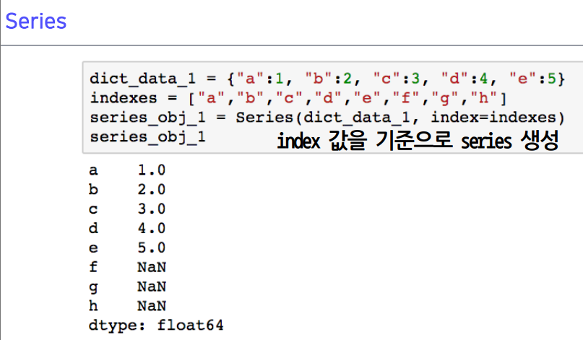Click the series_obj_1 = Series(...) code line

click(327, 118)
